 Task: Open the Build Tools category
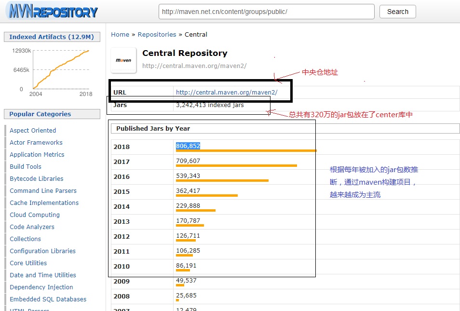25,166
